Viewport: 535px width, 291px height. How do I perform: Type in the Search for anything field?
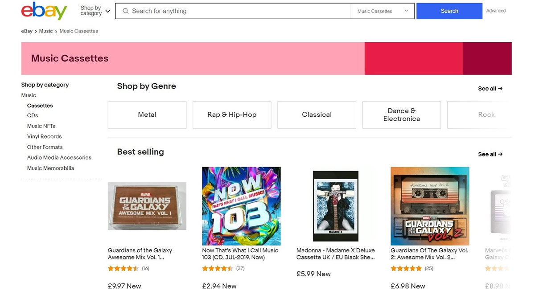click(236, 11)
